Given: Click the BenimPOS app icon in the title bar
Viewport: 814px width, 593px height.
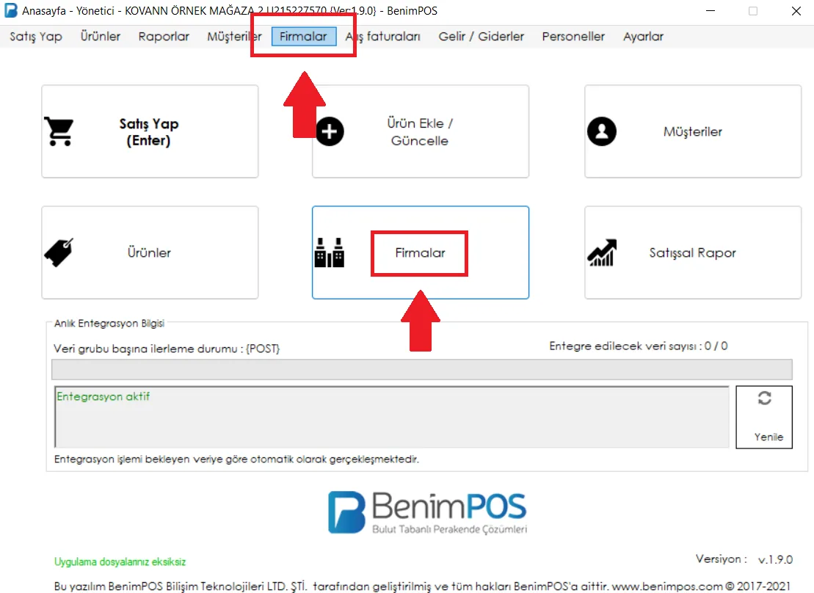Looking at the screenshot, I should coord(10,10).
